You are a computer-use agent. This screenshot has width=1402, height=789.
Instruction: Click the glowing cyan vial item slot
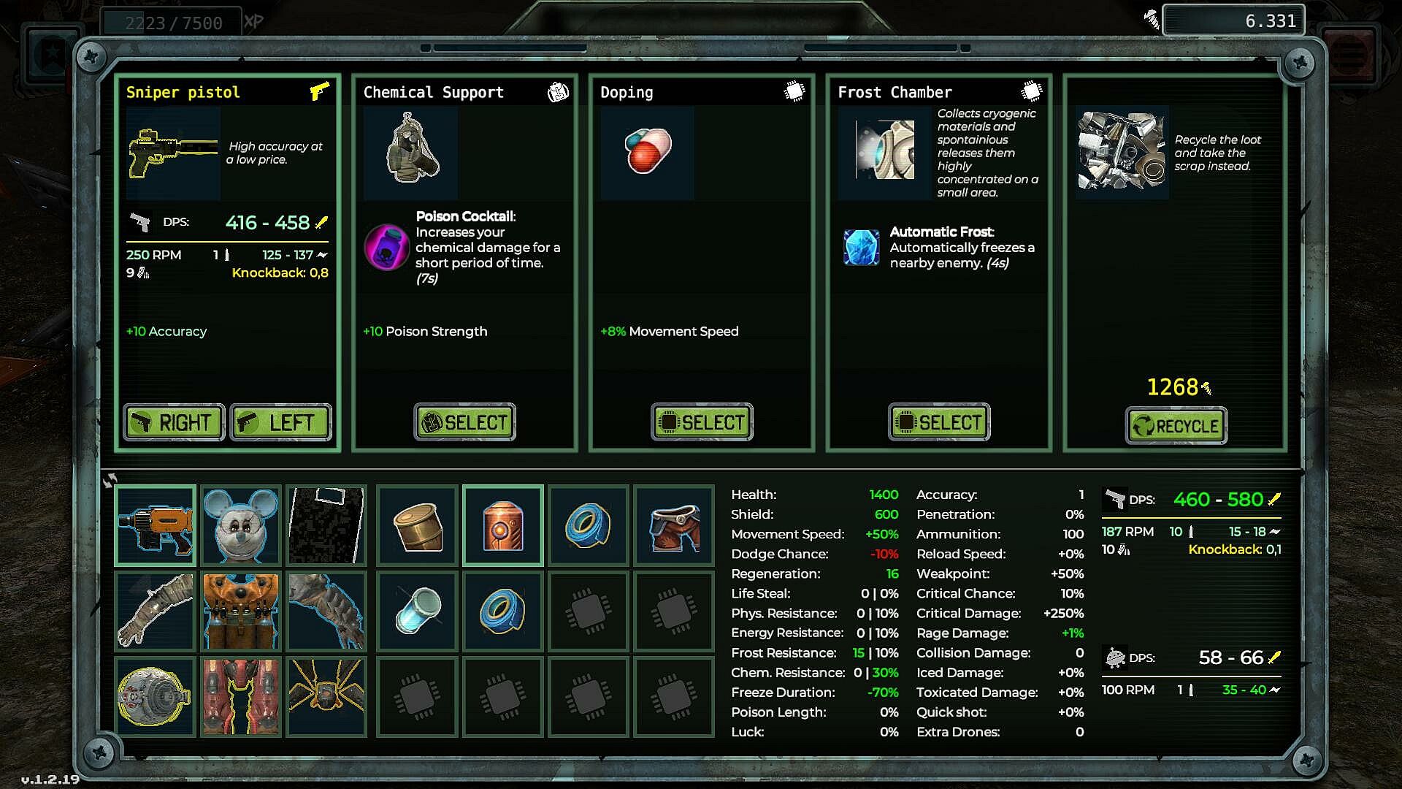coord(417,611)
